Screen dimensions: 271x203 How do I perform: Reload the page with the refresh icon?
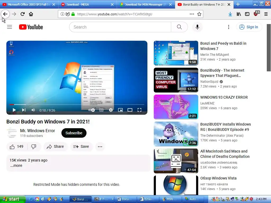click(x=22, y=14)
